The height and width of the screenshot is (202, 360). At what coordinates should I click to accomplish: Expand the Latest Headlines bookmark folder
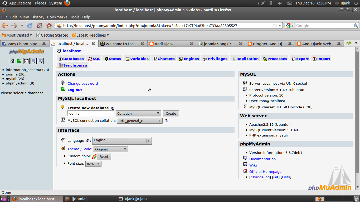coord(90,35)
